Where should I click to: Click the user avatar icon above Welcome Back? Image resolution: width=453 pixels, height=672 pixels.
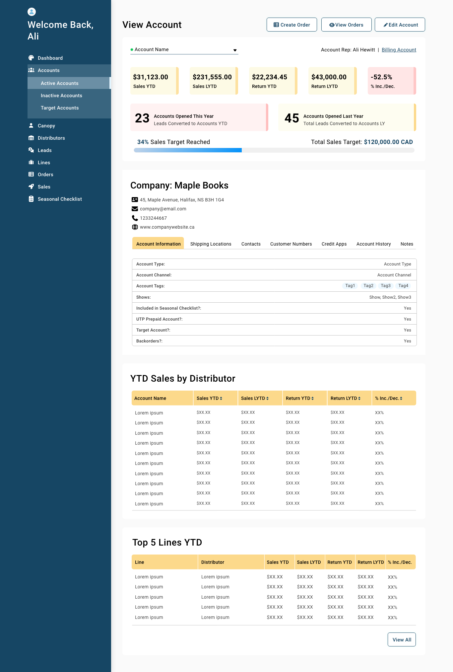(x=32, y=12)
